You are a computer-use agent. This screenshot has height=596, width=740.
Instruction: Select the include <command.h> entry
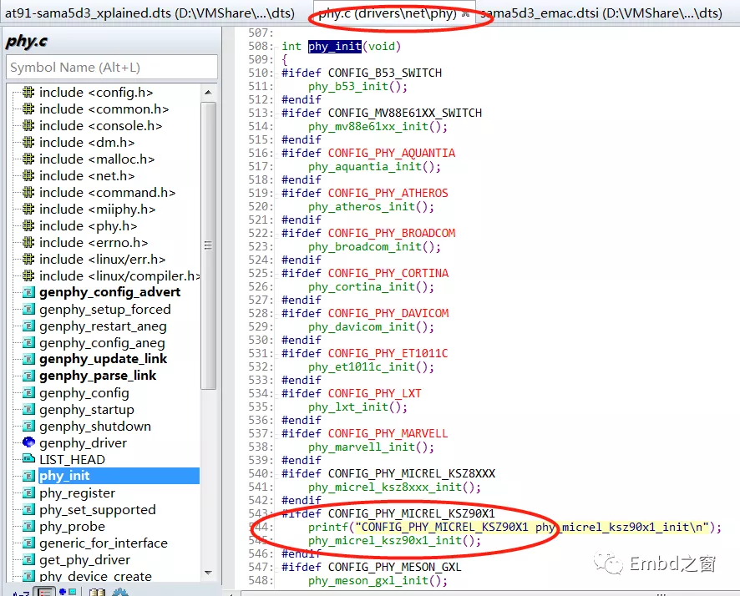pyautogui.click(x=107, y=192)
